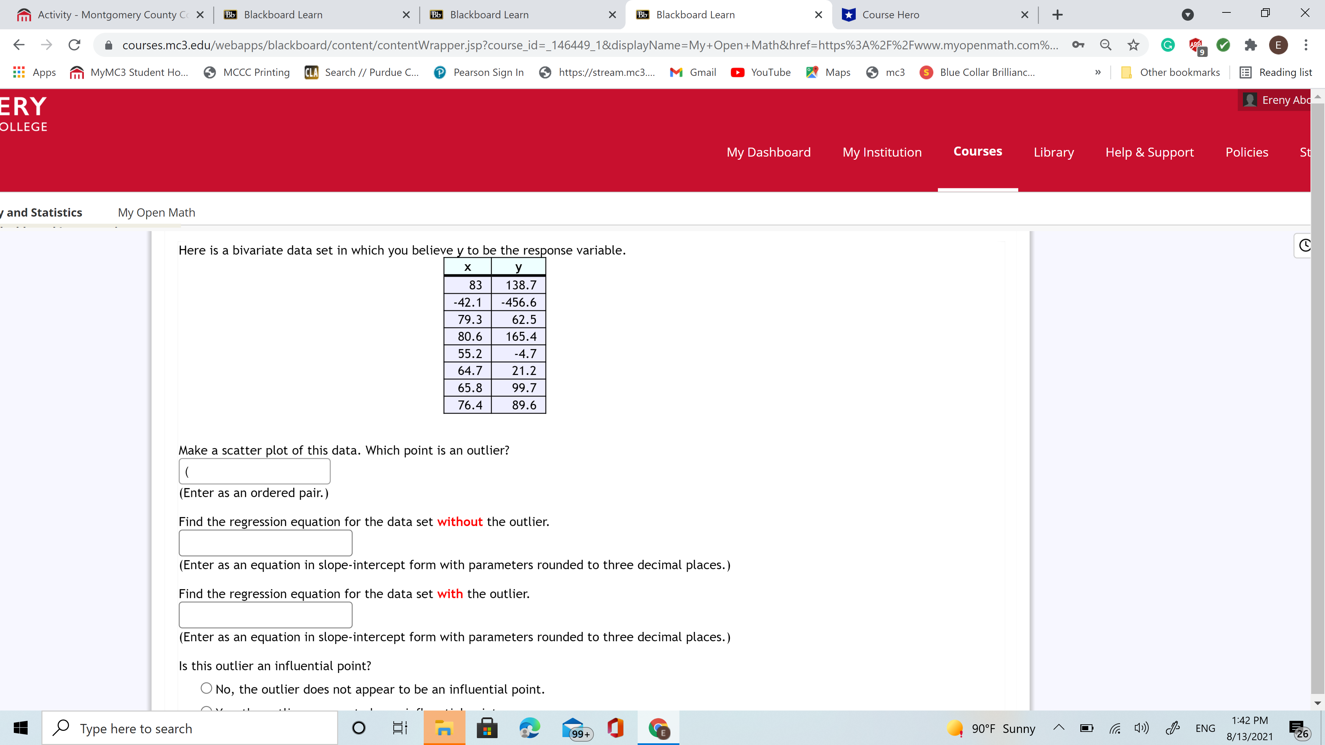This screenshot has height=745, width=1325.
Task: Open the My Dashboard menu item
Action: coord(768,152)
